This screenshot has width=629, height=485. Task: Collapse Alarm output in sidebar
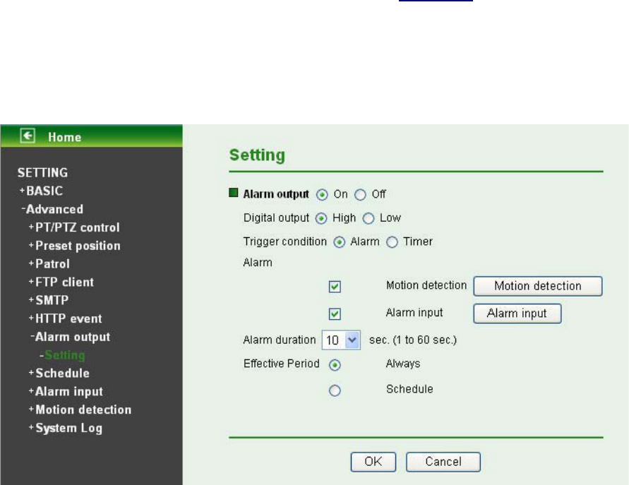pos(70,337)
